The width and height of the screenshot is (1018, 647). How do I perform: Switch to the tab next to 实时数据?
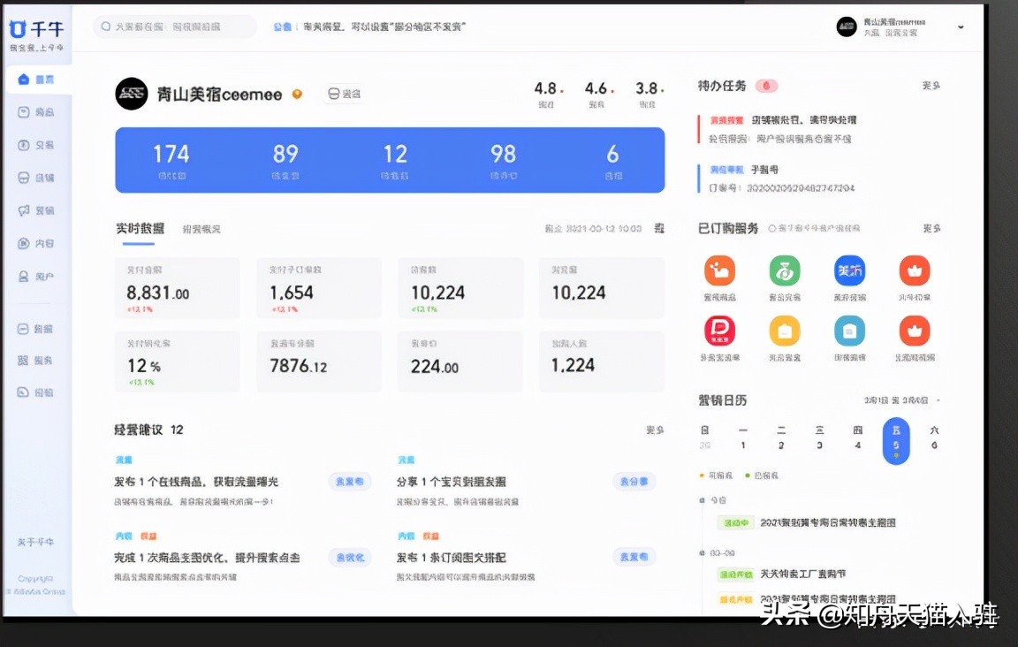click(x=201, y=229)
